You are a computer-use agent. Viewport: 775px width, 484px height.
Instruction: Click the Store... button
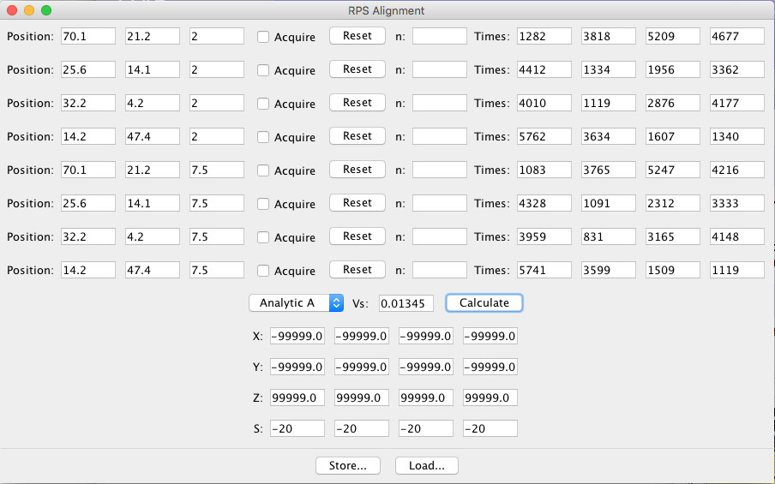coord(348,466)
